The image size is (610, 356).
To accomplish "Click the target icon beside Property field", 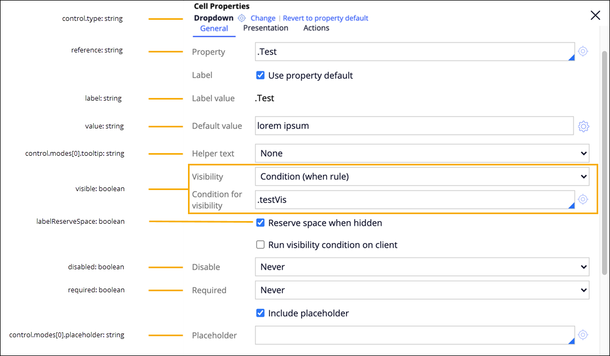I will [583, 52].
